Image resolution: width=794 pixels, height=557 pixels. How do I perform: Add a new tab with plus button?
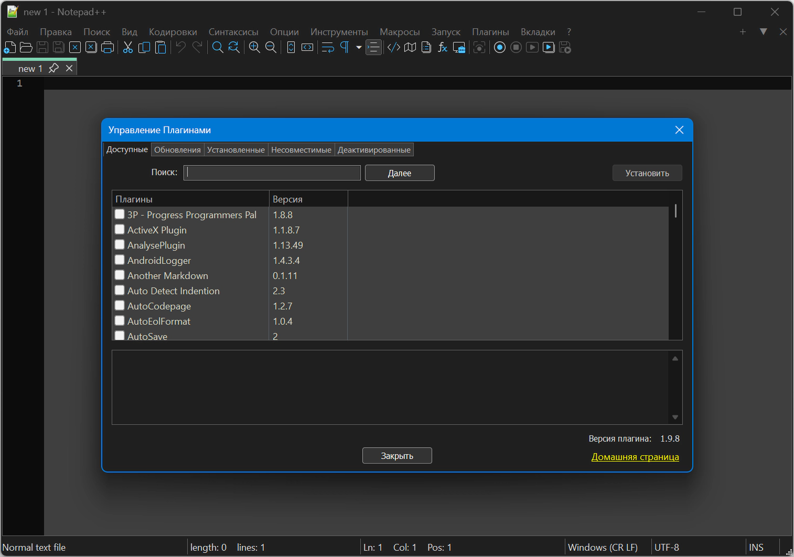tap(743, 31)
